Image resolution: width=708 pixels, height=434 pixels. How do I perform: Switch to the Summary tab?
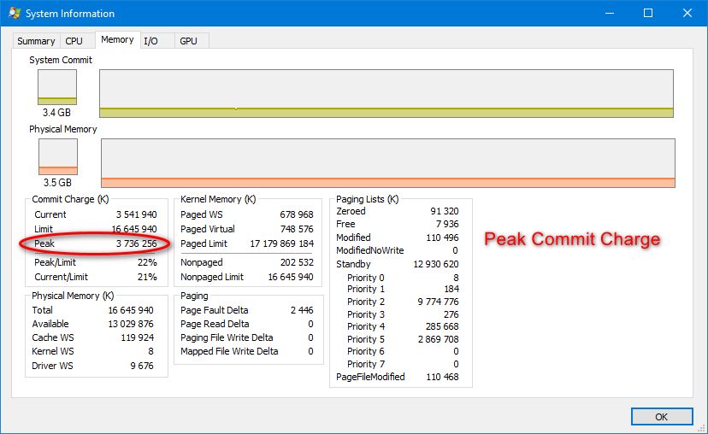click(36, 41)
